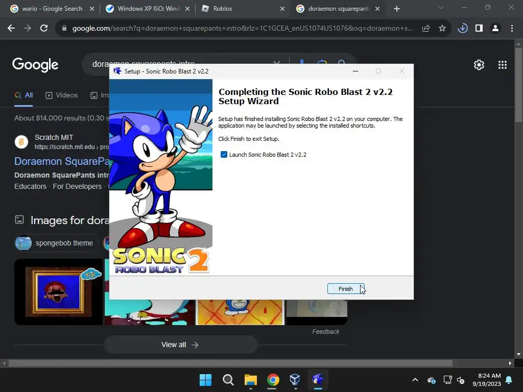Expand the tab search dropdown
Viewport: 523px width, 392px height.
[x=441, y=7]
